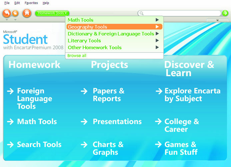
Task: Click the orange Back arrow button
Action: tap(7, 13)
